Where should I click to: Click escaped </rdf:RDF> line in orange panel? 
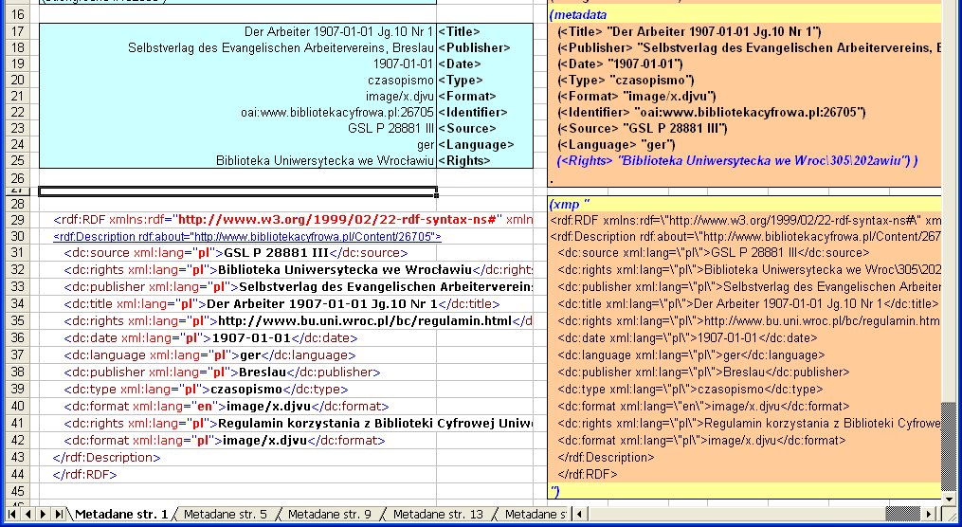pyautogui.click(x=587, y=474)
